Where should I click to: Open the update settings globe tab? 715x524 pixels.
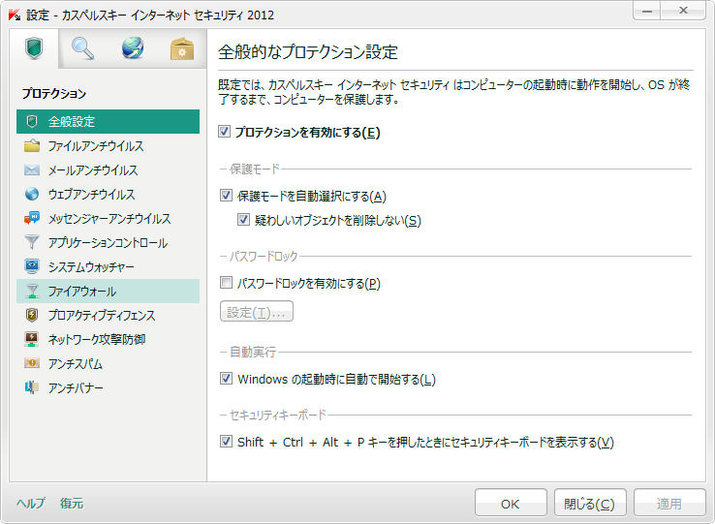click(x=133, y=48)
